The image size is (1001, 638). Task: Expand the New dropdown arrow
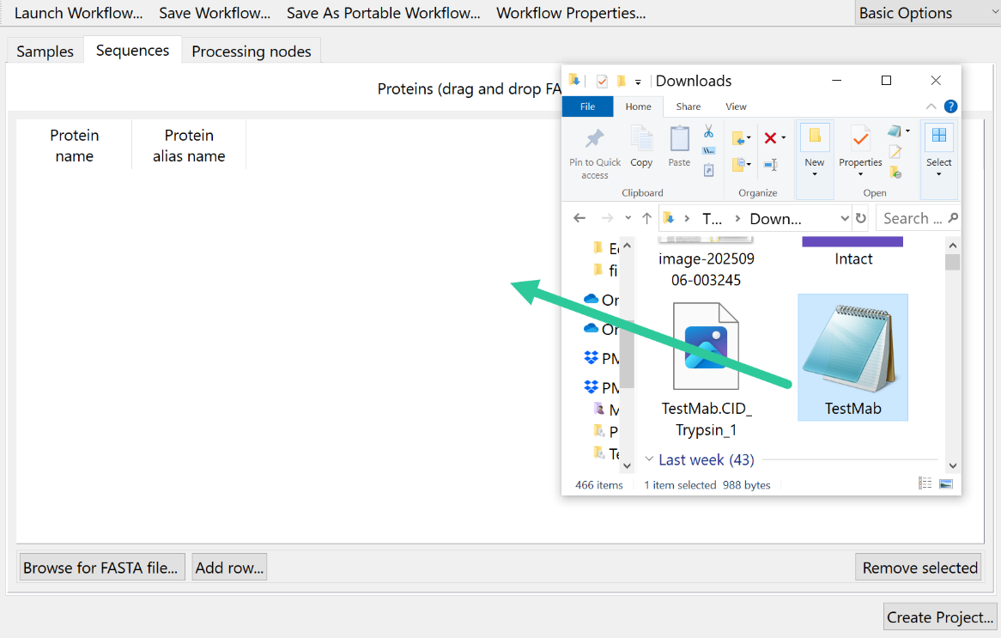click(815, 174)
